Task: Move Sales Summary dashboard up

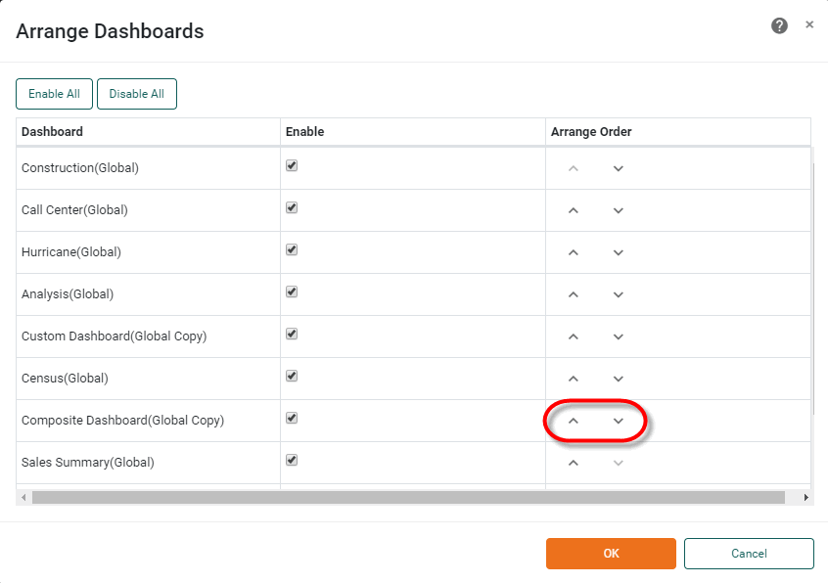Action: point(573,462)
